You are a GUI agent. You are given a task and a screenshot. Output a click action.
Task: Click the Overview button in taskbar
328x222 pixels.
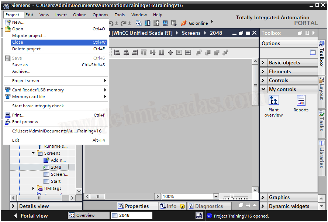tap(85, 215)
